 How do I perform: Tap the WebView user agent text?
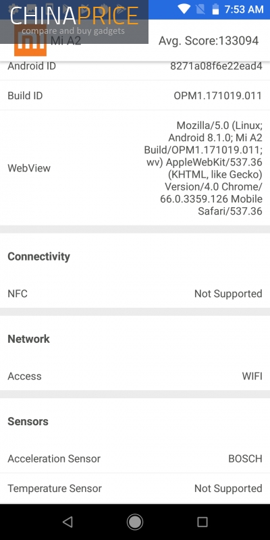pyautogui.click(x=203, y=168)
